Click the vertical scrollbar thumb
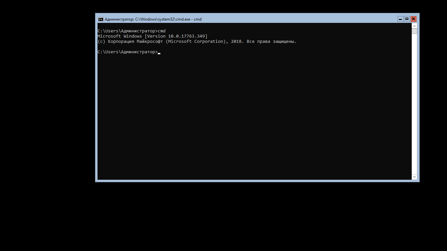 click(414, 31)
